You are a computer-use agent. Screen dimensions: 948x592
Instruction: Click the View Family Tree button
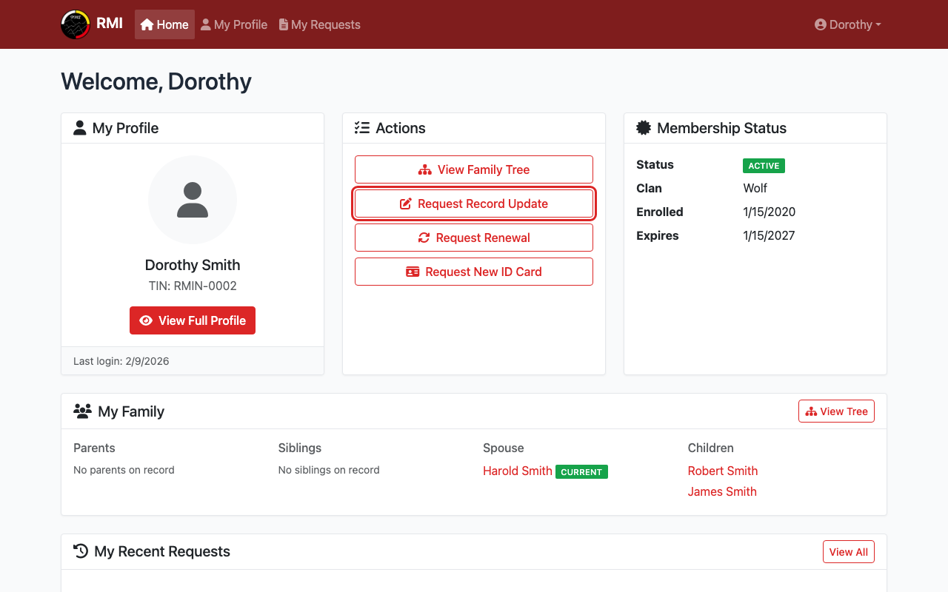(x=473, y=169)
